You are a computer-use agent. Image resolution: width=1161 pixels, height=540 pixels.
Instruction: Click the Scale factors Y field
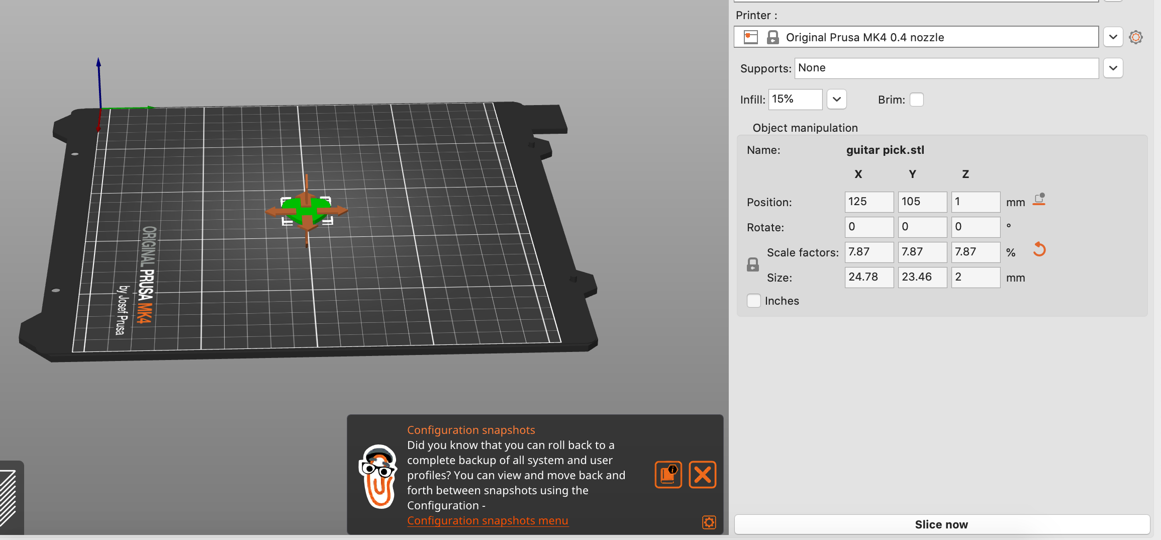click(x=923, y=252)
